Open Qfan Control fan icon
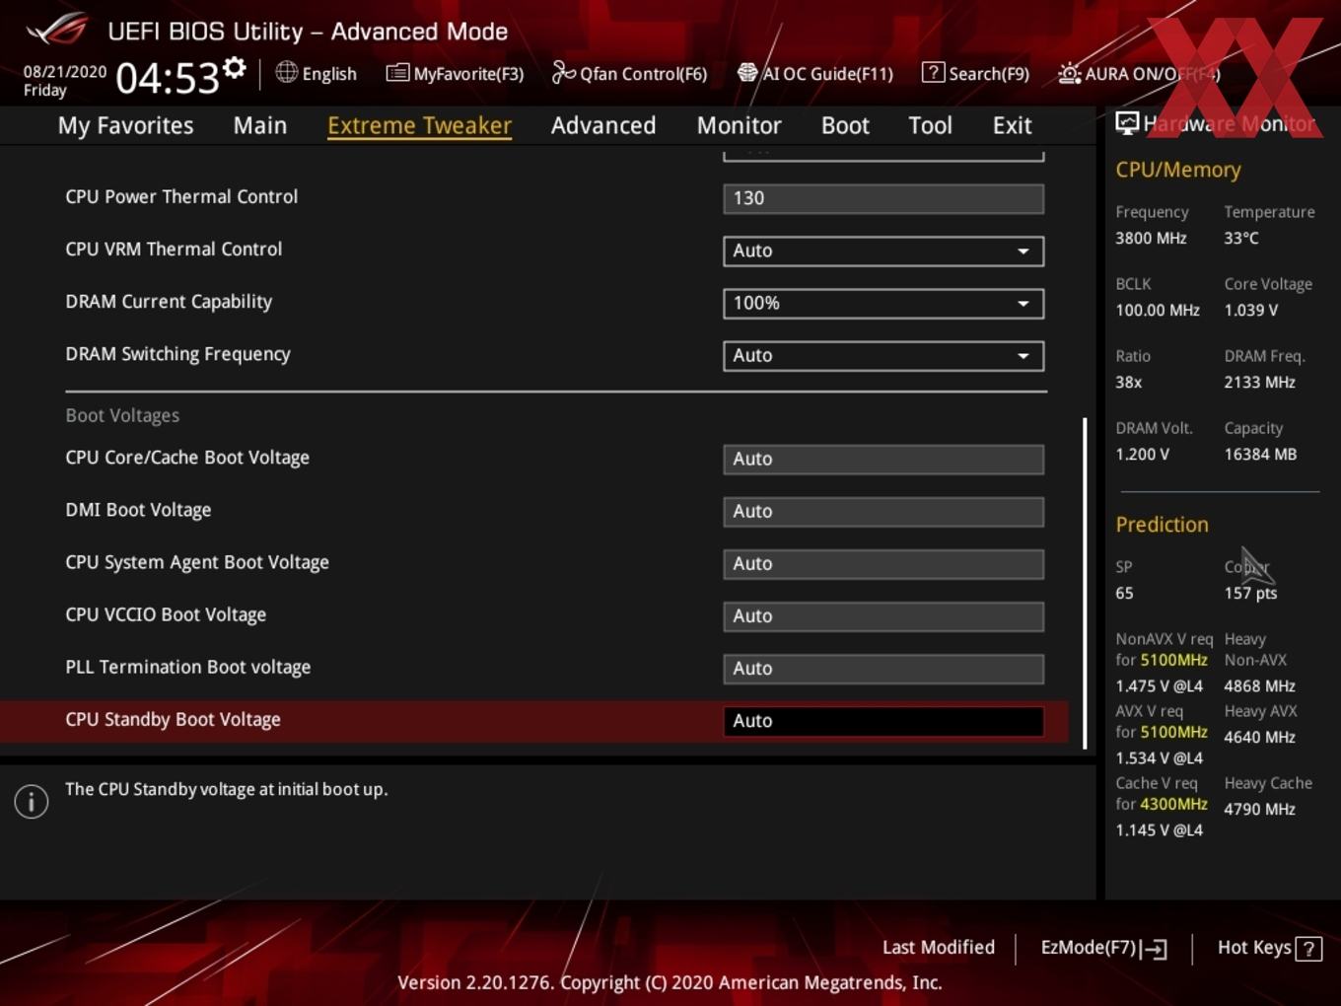Image resolution: width=1341 pixels, height=1006 pixels. pos(563,72)
